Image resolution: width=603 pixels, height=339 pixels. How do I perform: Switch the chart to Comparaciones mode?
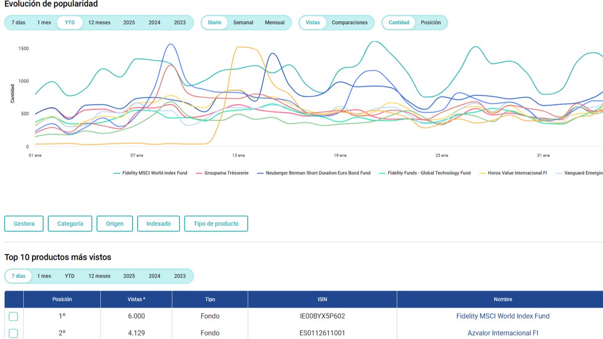[x=350, y=23]
